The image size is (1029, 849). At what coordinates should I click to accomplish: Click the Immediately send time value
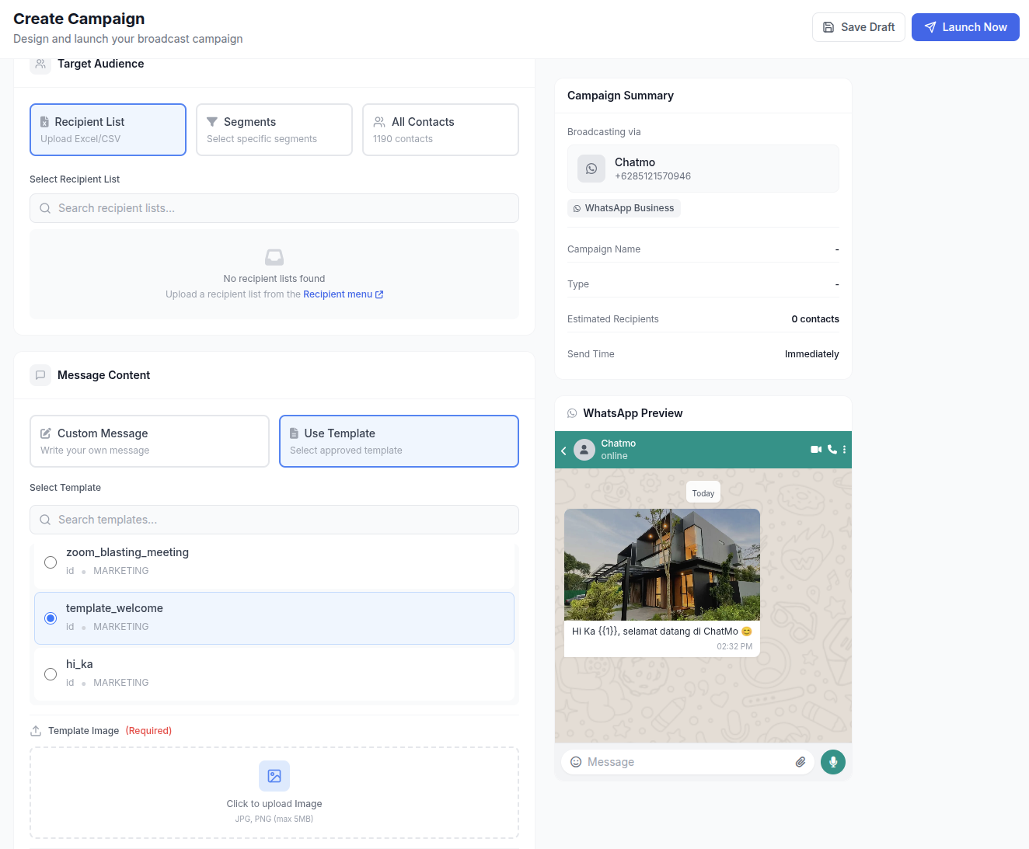coord(812,354)
